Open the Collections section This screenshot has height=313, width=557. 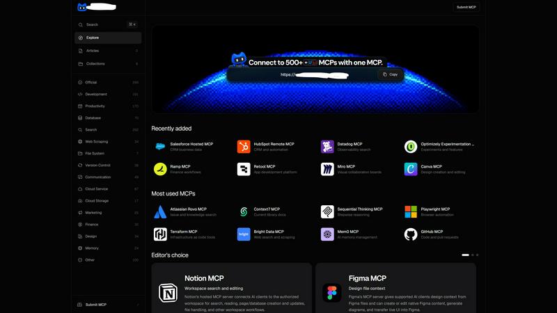pos(108,64)
